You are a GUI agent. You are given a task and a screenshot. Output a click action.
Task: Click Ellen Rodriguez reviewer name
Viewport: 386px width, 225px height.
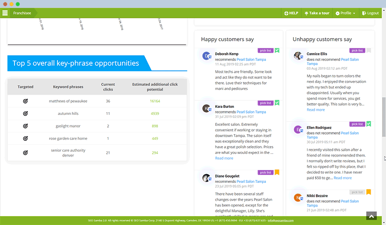319,128
